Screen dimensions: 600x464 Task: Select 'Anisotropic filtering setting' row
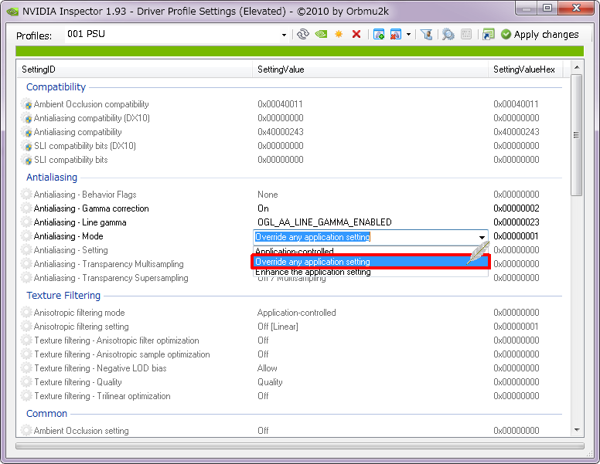[x=290, y=327]
